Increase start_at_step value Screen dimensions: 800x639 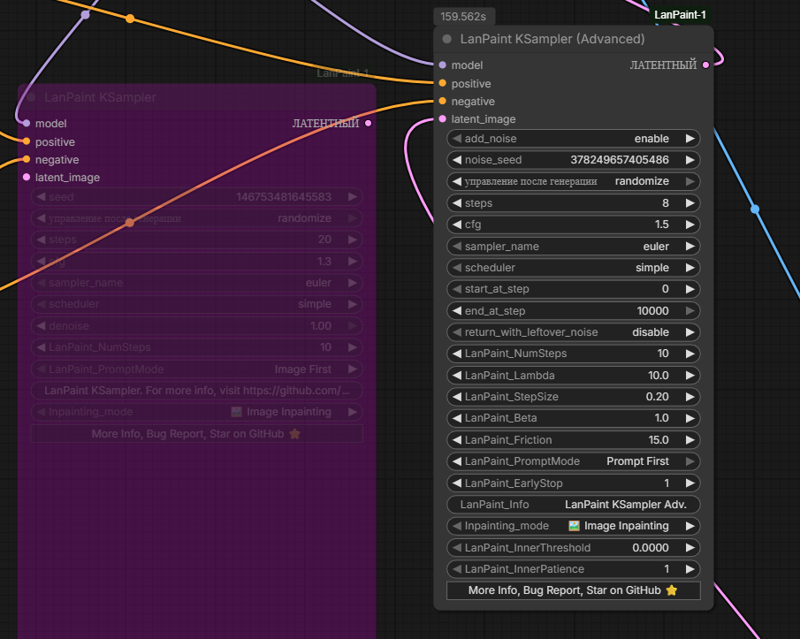690,289
